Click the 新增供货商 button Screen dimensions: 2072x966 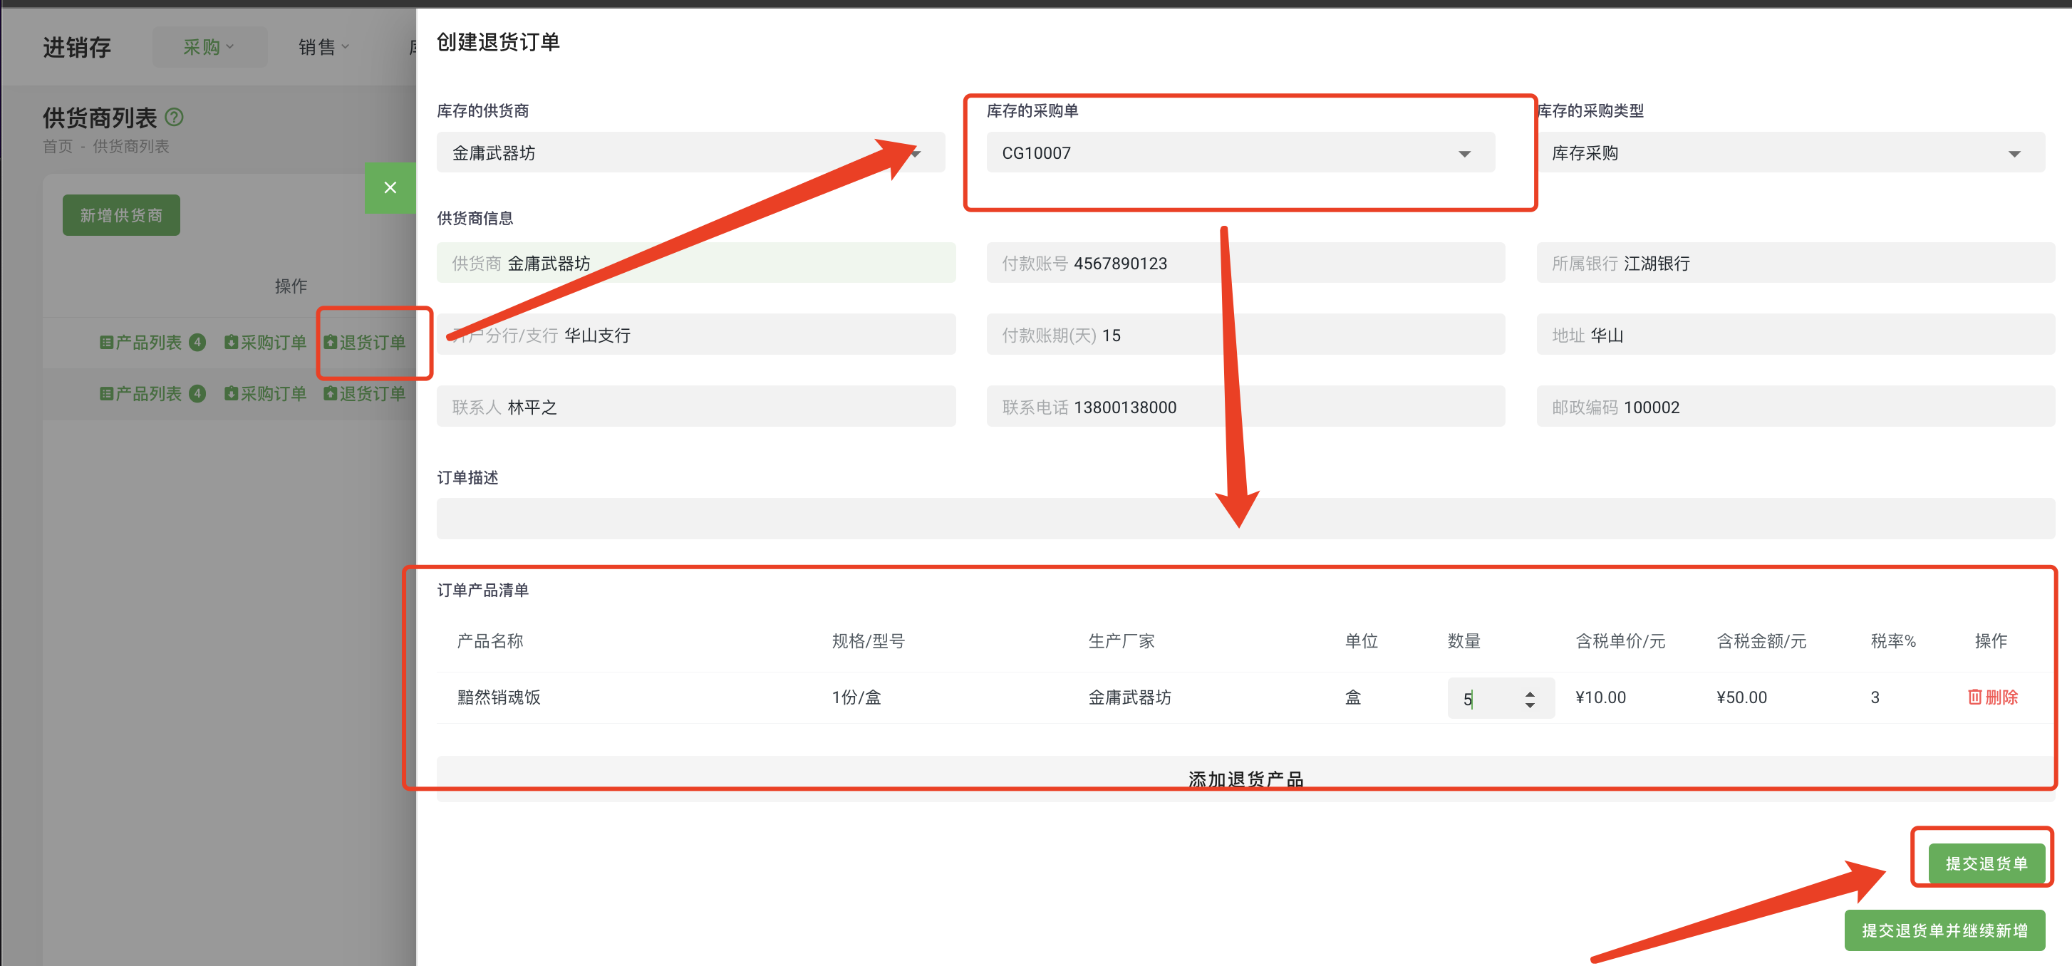[x=120, y=214]
